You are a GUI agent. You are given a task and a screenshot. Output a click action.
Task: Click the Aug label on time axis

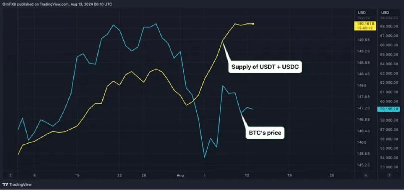point(180,175)
